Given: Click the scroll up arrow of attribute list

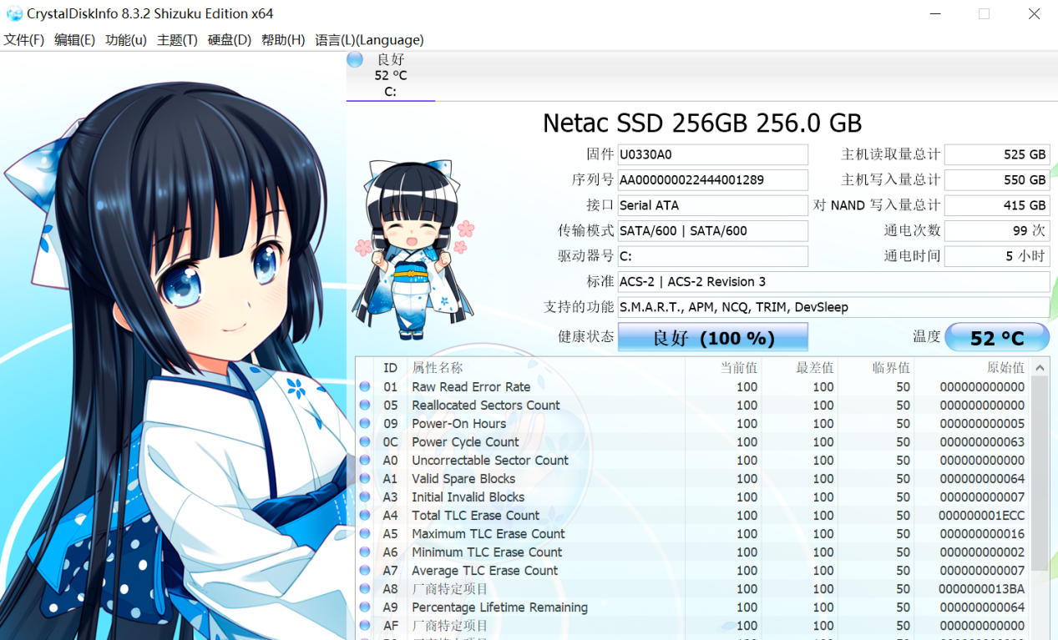Looking at the screenshot, I should [1040, 368].
